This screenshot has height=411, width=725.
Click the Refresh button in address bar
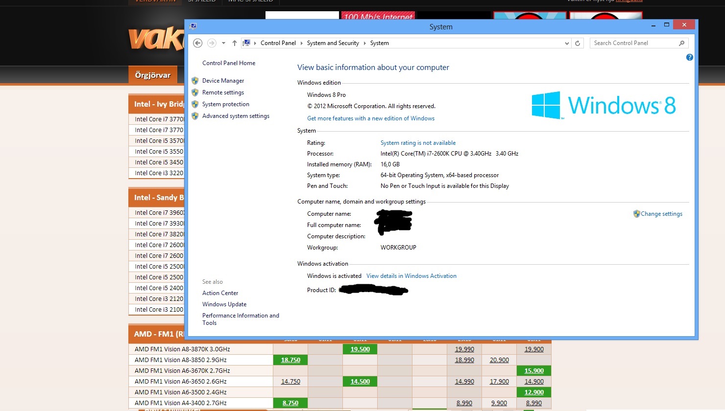click(578, 43)
